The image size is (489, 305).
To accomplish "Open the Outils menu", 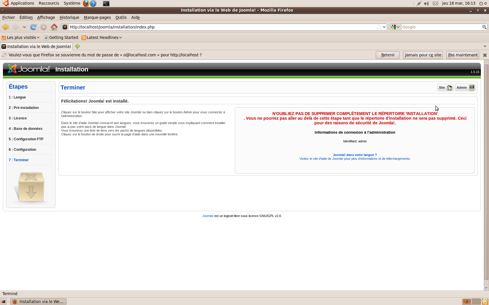I will pos(121,17).
